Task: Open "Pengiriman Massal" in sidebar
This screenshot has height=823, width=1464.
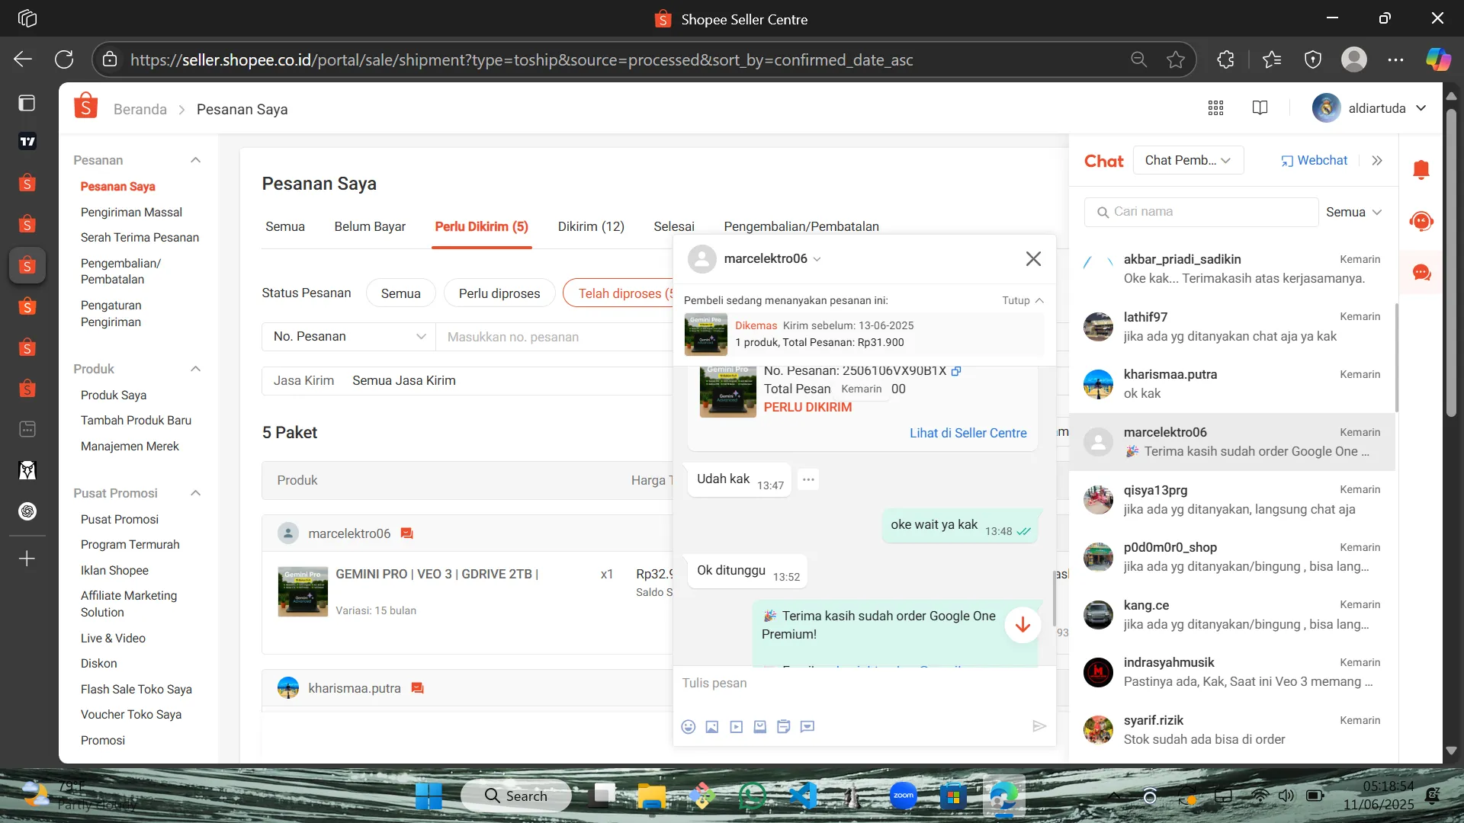Action: 131,212
